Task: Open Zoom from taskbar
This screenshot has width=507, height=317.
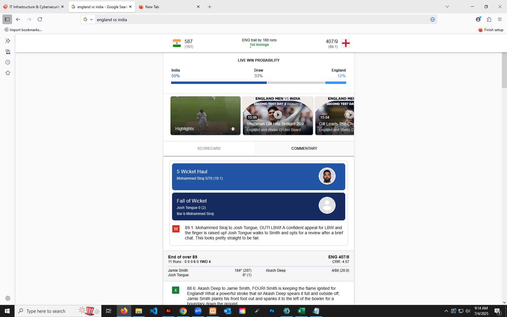Action: 198,311
